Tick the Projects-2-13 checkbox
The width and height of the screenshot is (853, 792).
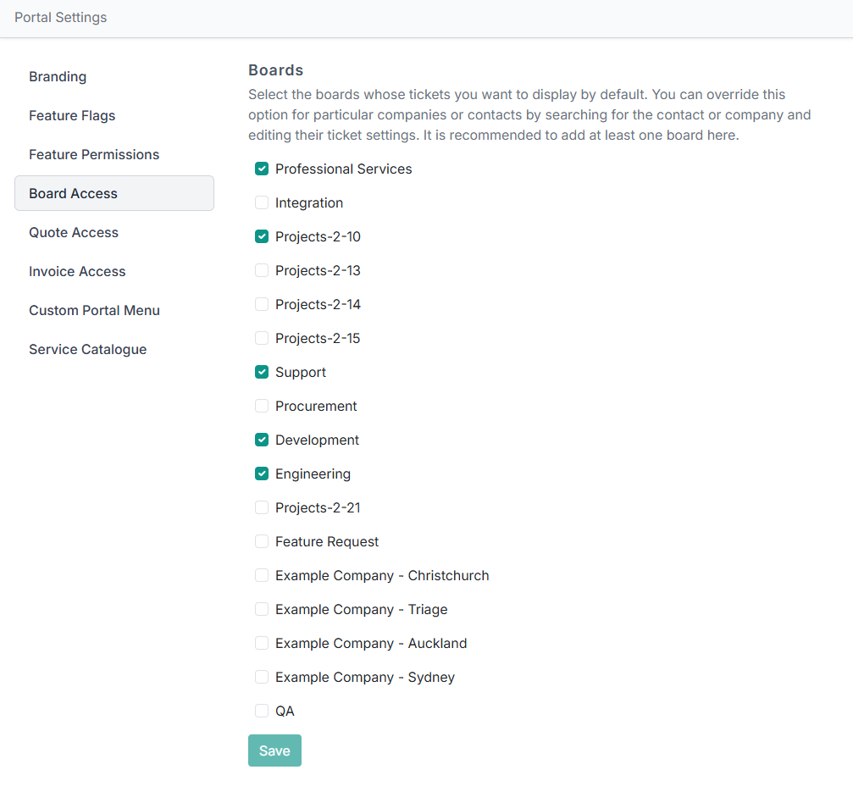pos(262,270)
